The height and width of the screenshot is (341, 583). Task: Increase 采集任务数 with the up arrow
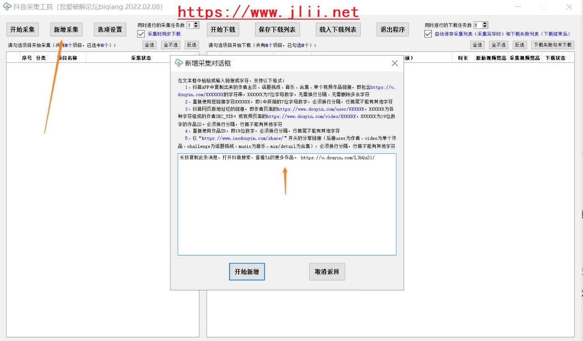coord(196,24)
